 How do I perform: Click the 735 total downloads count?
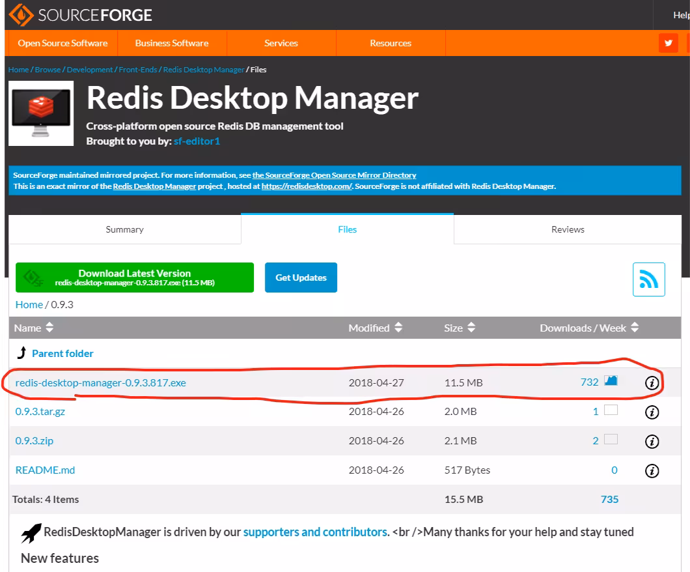609,499
